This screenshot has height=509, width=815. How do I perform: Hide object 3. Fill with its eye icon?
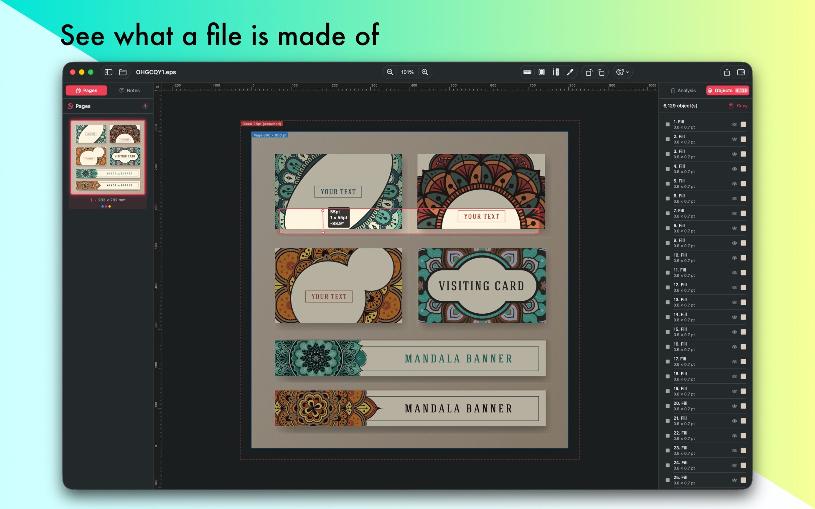(734, 154)
